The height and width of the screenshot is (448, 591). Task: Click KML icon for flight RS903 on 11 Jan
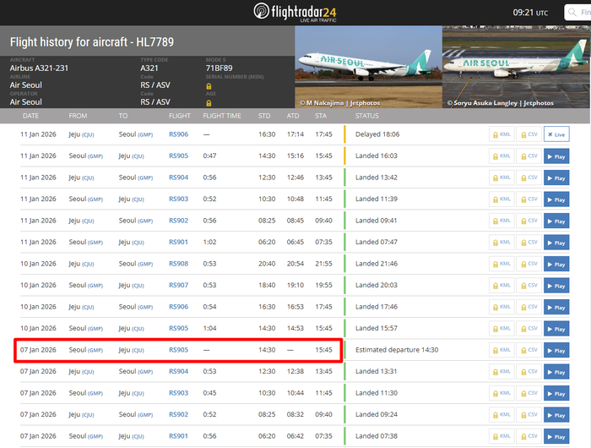[x=502, y=199]
